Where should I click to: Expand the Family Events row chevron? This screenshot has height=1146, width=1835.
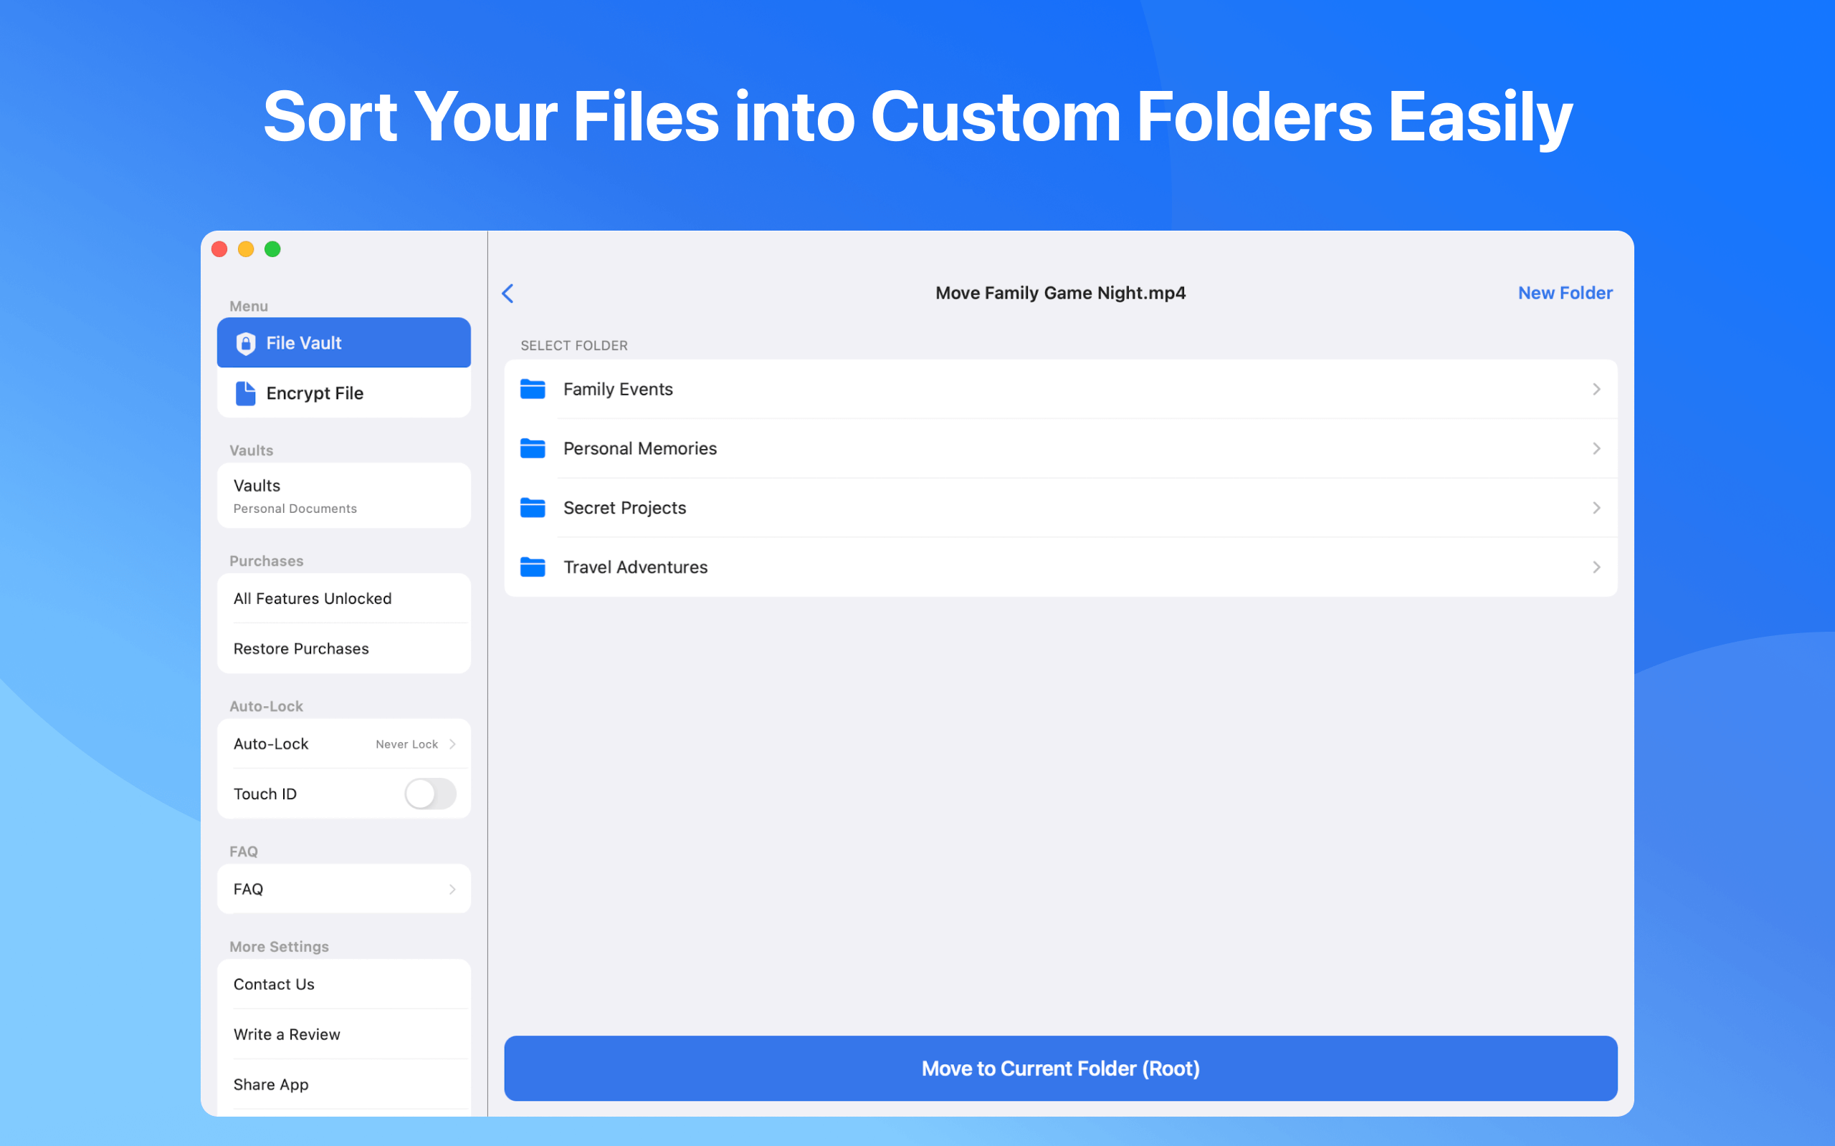pos(1596,389)
